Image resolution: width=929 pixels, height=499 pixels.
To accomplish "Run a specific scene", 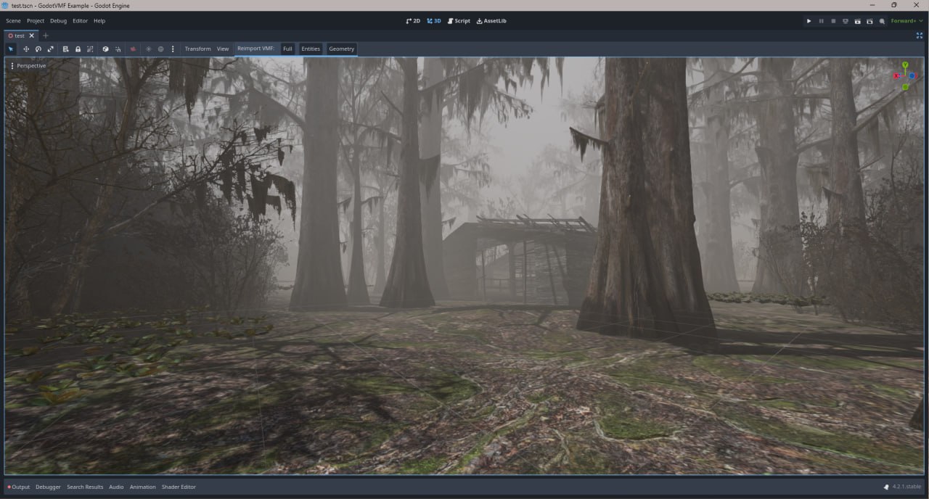I will pyautogui.click(x=869, y=21).
